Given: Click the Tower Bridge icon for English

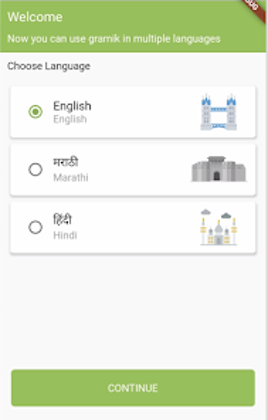Looking at the screenshot, I should click(219, 112).
